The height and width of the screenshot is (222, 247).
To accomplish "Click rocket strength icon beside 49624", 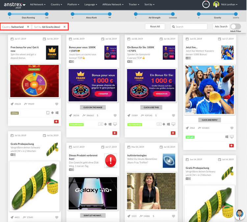I will coord(12,104).
